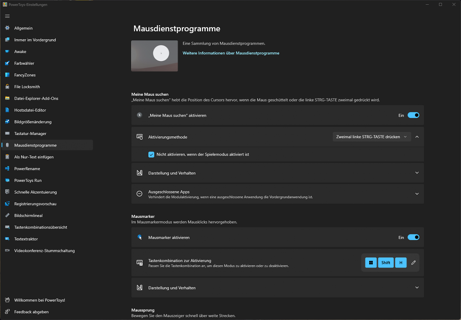The height and width of the screenshot is (320, 461).
Task: Open the Allgemein settings page
Action: 47,28
